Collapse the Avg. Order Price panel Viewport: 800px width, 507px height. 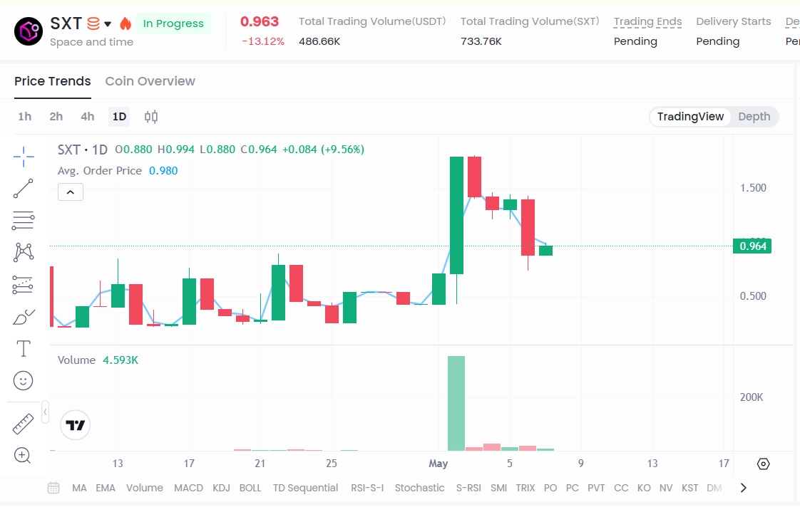(x=70, y=192)
